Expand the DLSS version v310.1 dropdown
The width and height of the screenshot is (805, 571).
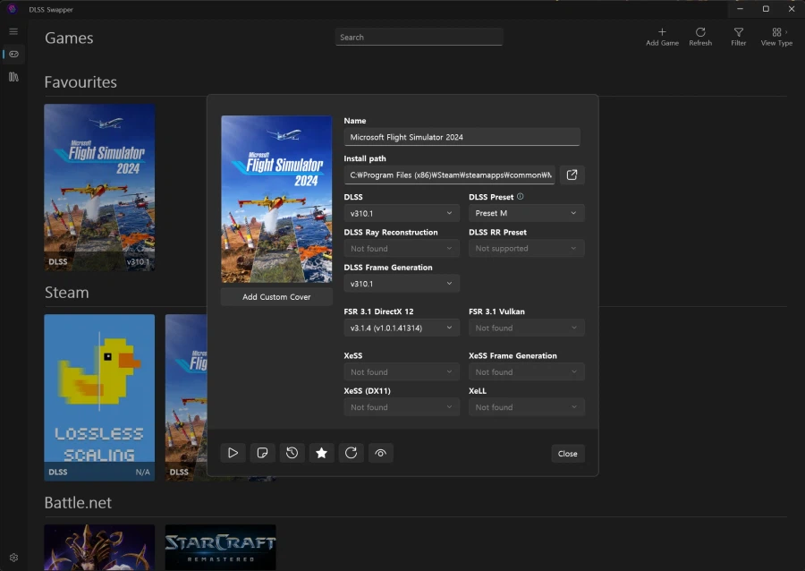(402, 213)
